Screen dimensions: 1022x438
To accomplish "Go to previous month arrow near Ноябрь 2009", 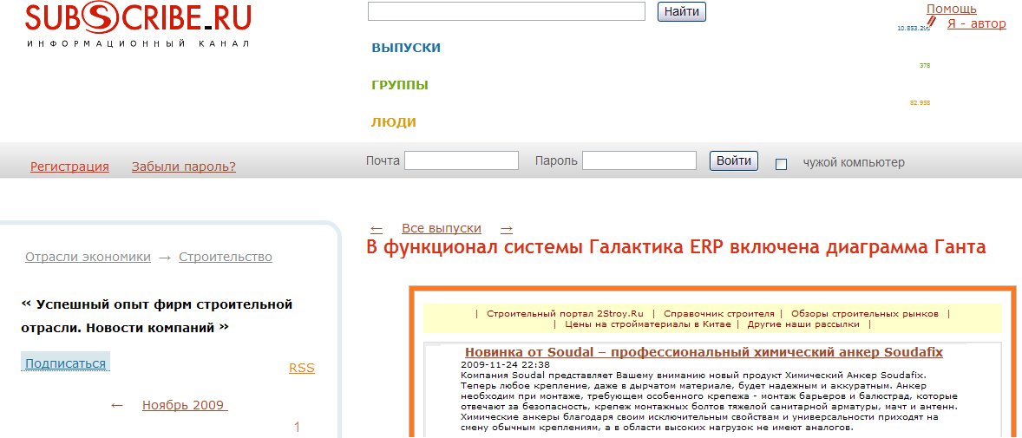I will pyautogui.click(x=116, y=405).
